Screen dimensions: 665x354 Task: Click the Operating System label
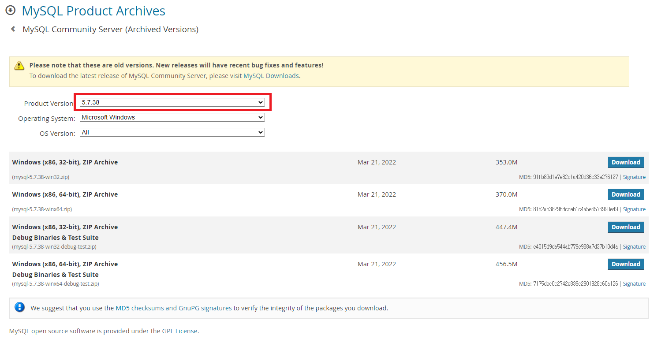click(47, 119)
